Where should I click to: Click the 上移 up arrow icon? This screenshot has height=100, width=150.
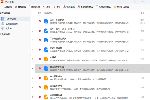coord(44,7)
